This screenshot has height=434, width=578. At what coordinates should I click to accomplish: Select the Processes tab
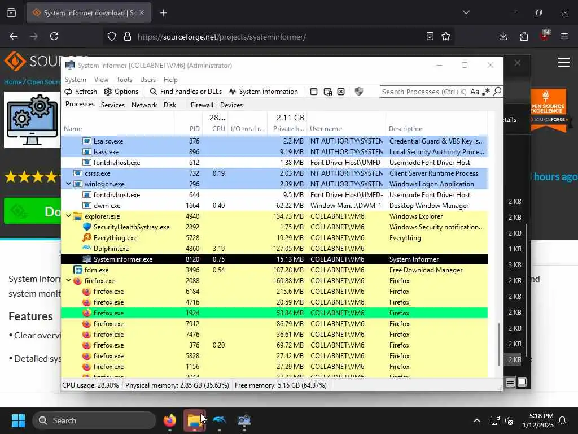[80, 104]
